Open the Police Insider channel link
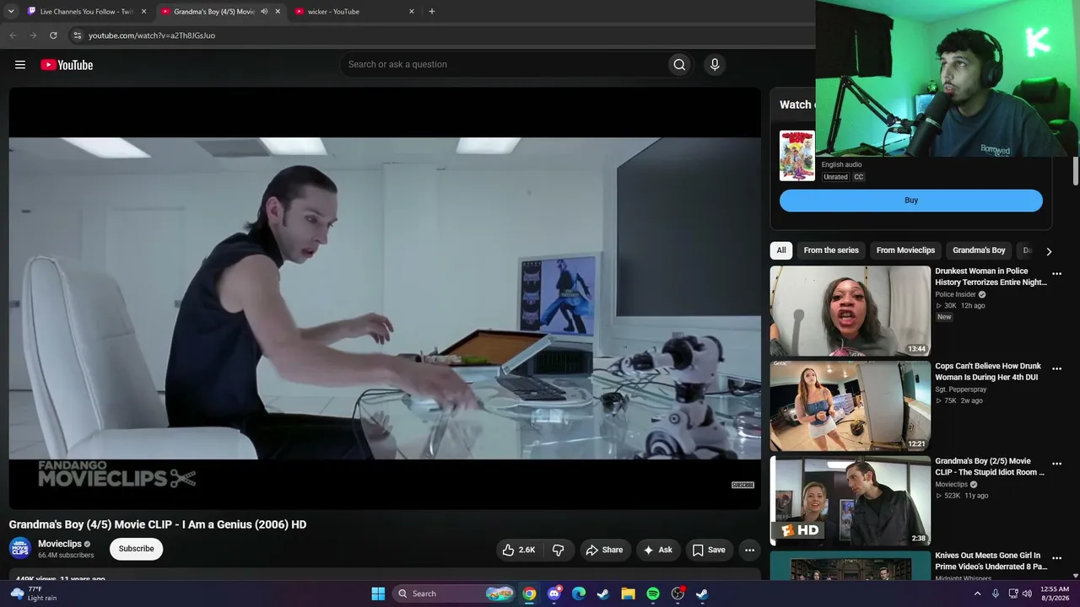The image size is (1080, 607). point(955,294)
